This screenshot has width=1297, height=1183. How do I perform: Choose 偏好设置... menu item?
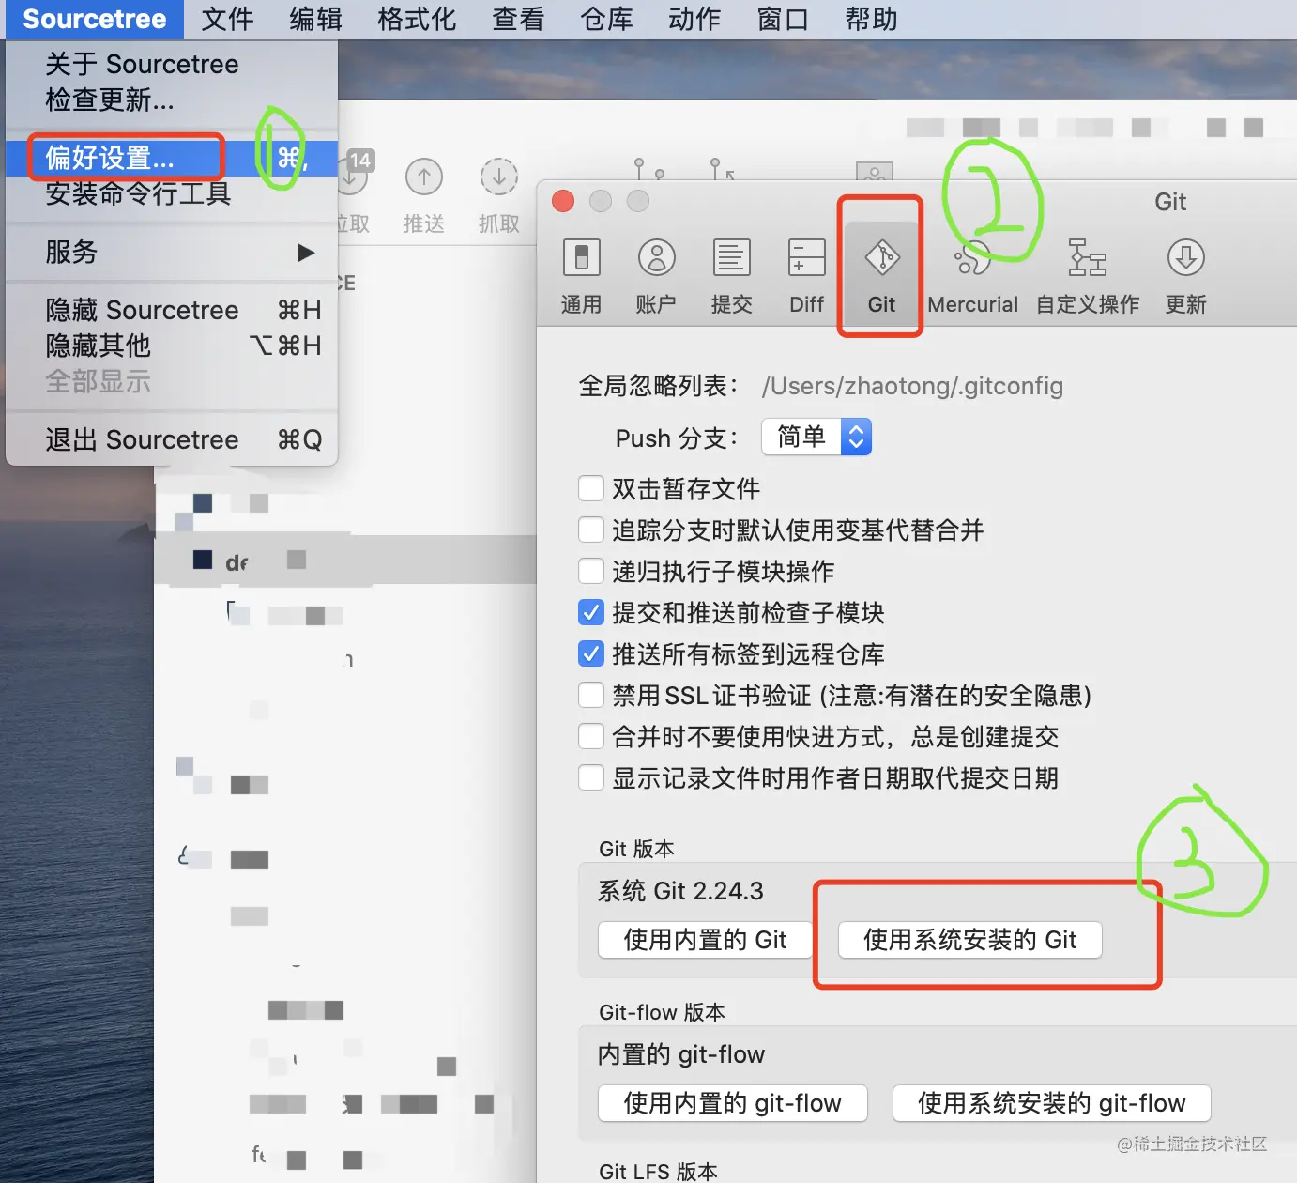[x=172, y=158]
